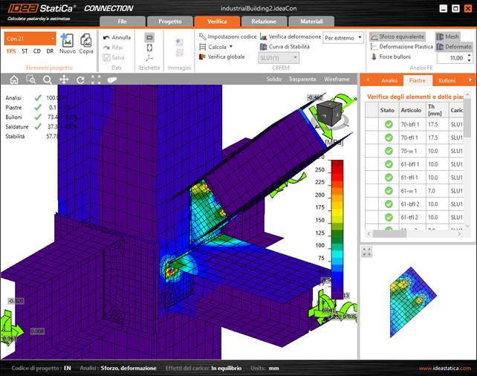This screenshot has width=477, height=376.
Task: Click the zoom all (fit) icon
Action: [x=96, y=80]
